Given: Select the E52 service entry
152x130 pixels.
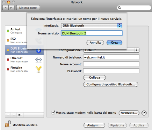Looking at the screenshot, I should [16, 40].
